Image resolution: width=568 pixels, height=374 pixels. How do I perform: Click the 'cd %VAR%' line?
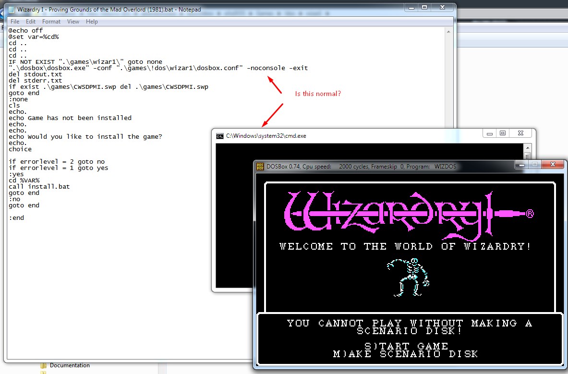24,181
